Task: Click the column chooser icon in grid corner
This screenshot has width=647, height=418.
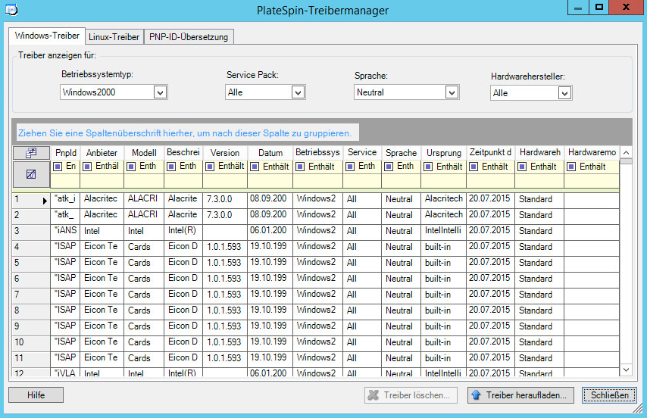Action: pyautogui.click(x=31, y=152)
